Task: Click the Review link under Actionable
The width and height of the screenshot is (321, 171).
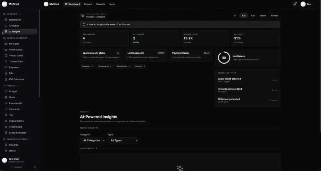Action: [x=136, y=42]
